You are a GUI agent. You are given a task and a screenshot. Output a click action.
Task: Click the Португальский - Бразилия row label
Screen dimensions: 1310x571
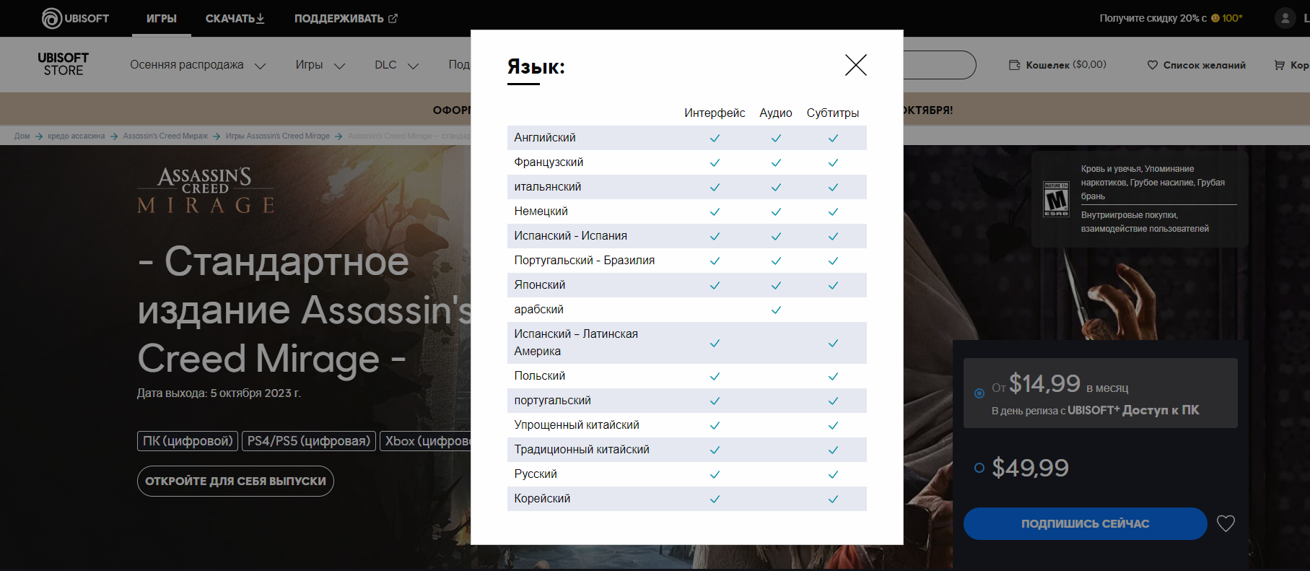585,261
